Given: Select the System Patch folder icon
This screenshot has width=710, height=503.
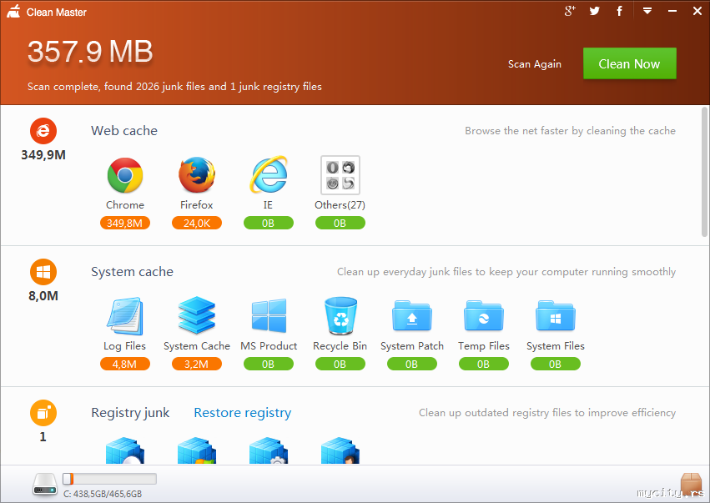Looking at the screenshot, I should tap(411, 316).
